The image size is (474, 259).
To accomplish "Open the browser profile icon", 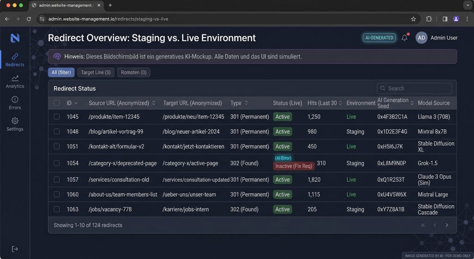I will pyautogui.click(x=456, y=19).
